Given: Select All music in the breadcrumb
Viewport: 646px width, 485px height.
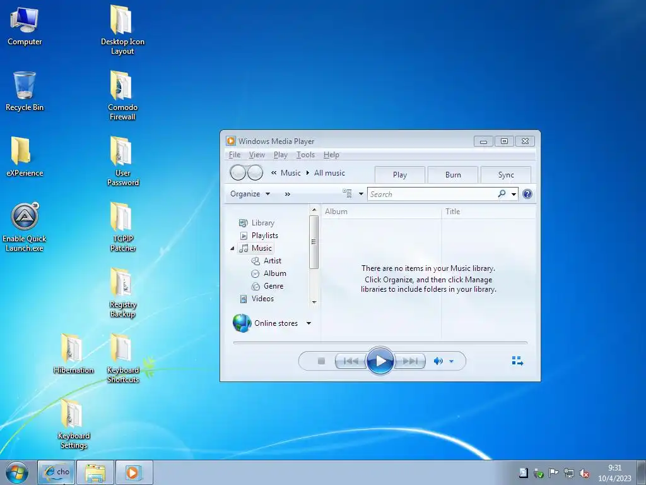Looking at the screenshot, I should click(x=329, y=173).
